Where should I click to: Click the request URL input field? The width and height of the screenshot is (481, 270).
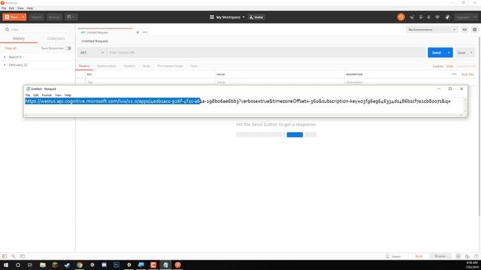[x=265, y=52]
